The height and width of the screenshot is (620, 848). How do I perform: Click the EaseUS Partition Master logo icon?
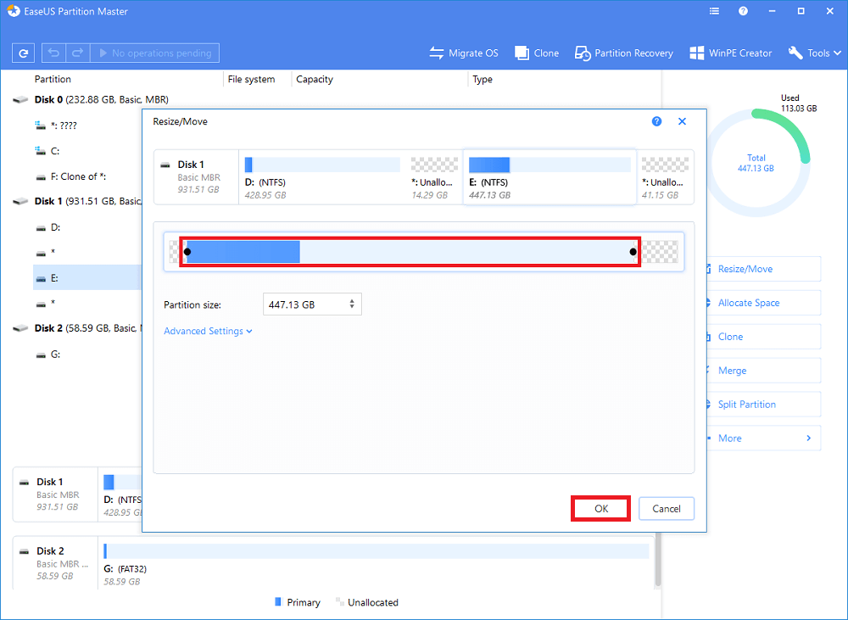coord(13,11)
